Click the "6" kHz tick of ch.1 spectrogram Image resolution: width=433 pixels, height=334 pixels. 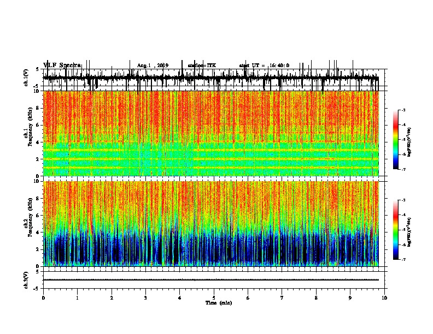pos(38,125)
